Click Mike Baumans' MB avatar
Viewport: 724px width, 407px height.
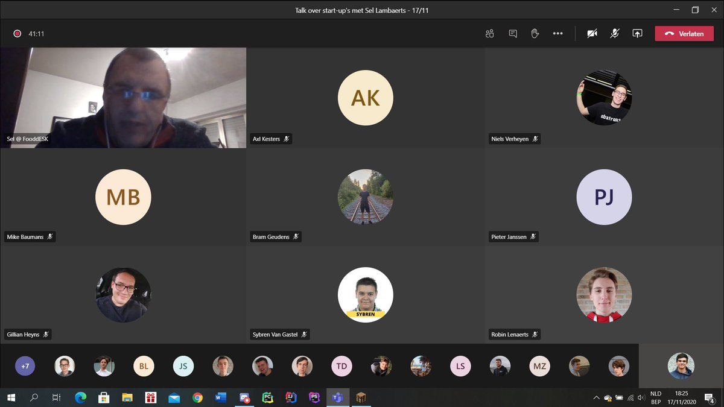pos(124,197)
